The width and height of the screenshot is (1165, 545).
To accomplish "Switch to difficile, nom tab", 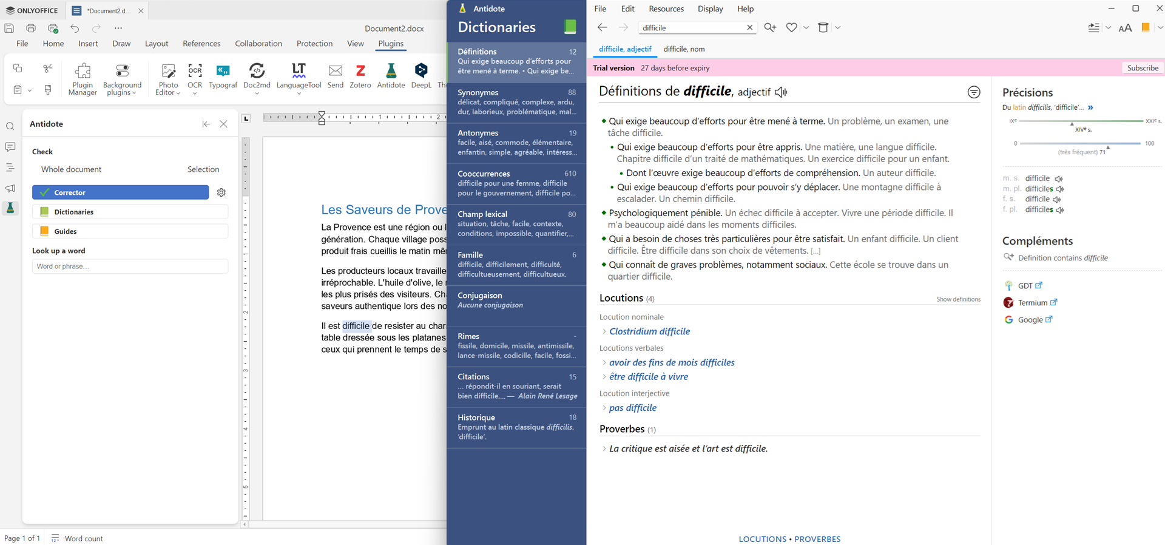I will [684, 49].
